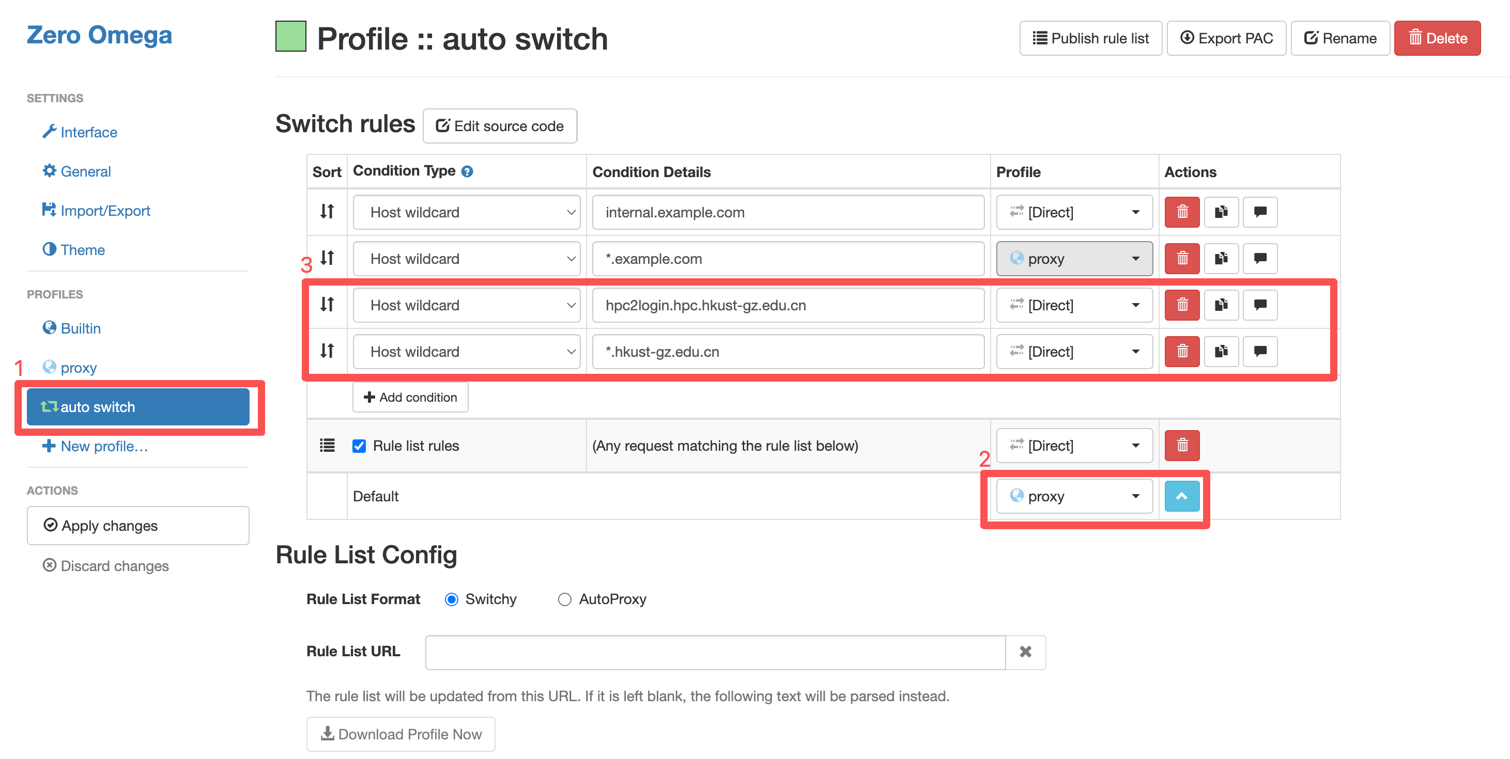Click Apply changes
The height and width of the screenshot is (759, 1510).
tap(138, 525)
